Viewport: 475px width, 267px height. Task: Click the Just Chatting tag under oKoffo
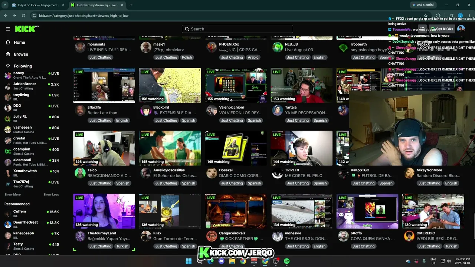[364, 246]
